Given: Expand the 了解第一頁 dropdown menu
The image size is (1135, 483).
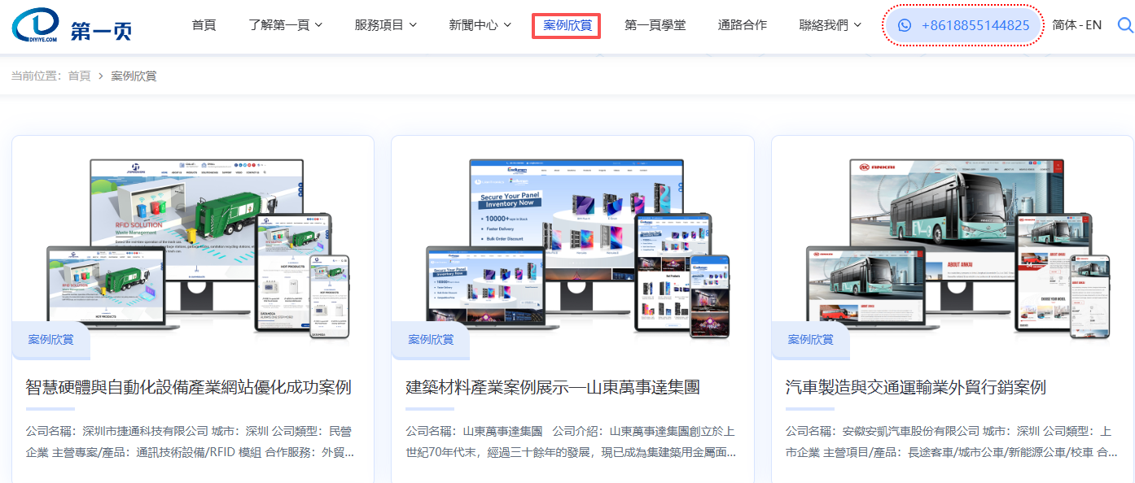Looking at the screenshot, I should 285,25.
